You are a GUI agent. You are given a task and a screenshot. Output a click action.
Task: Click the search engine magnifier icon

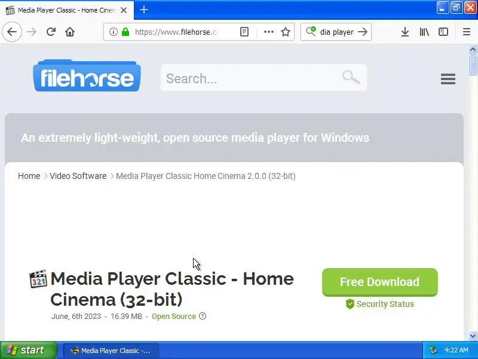tap(311, 32)
